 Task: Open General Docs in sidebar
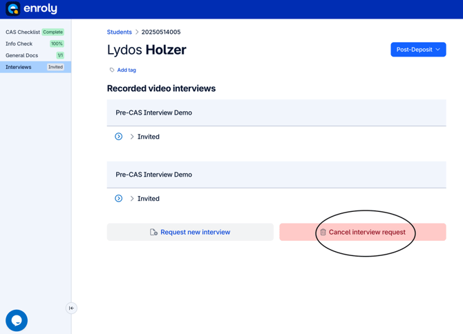click(x=35, y=55)
